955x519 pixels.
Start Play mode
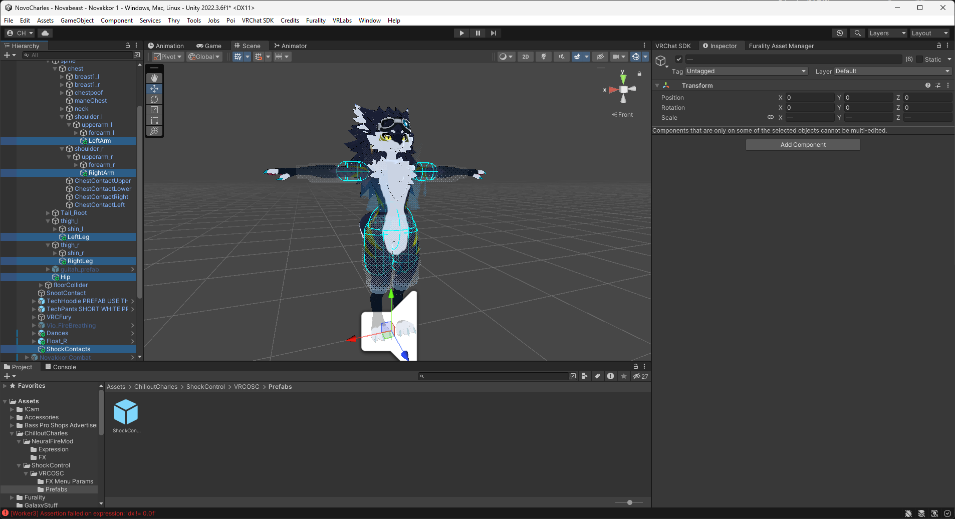(x=461, y=33)
